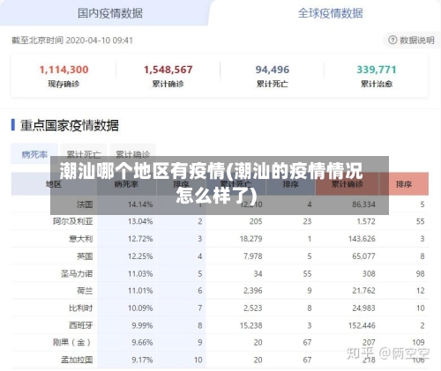Click the 9.17% fatality rate cell
Viewport: 441px width, 371px height.
[142, 360]
